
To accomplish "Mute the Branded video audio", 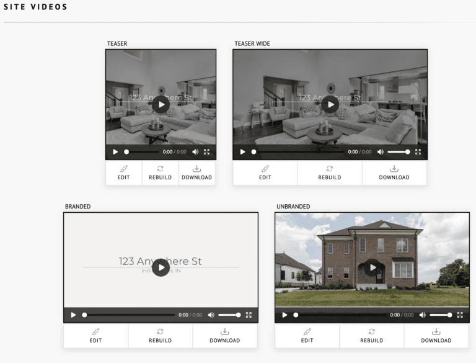I will [x=211, y=315].
